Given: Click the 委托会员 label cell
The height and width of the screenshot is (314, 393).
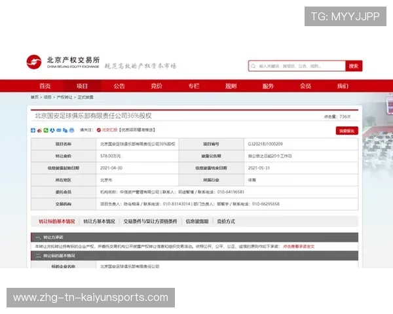Looking at the screenshot, I should coord(64,192).
